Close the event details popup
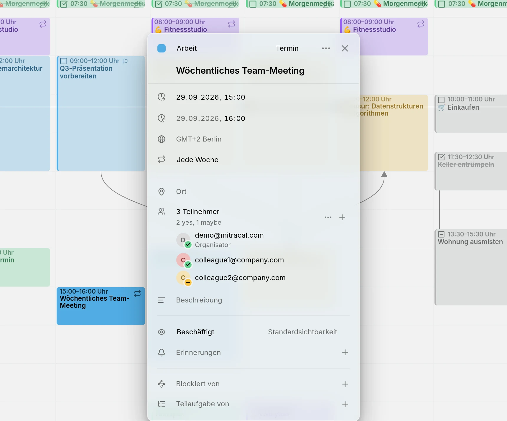This screenshot has width=507, height=421. (x=345, y=48)
